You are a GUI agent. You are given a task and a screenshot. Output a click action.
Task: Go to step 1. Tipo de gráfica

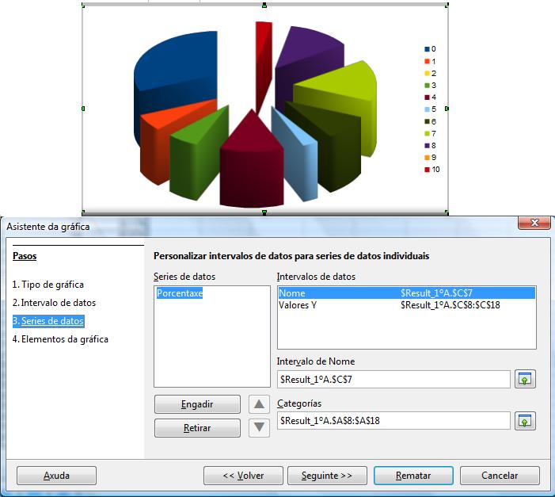point(48,284)
